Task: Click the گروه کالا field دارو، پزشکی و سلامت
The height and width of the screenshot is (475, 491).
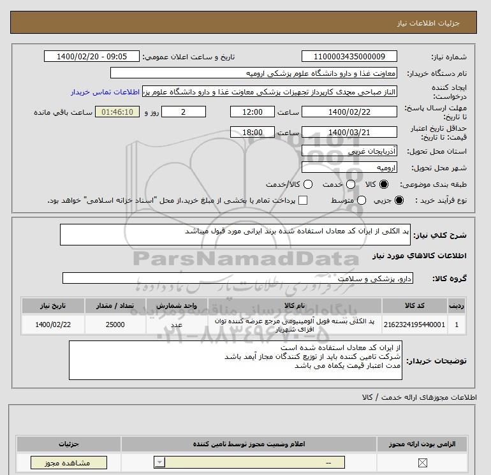Action: (238, 278)
